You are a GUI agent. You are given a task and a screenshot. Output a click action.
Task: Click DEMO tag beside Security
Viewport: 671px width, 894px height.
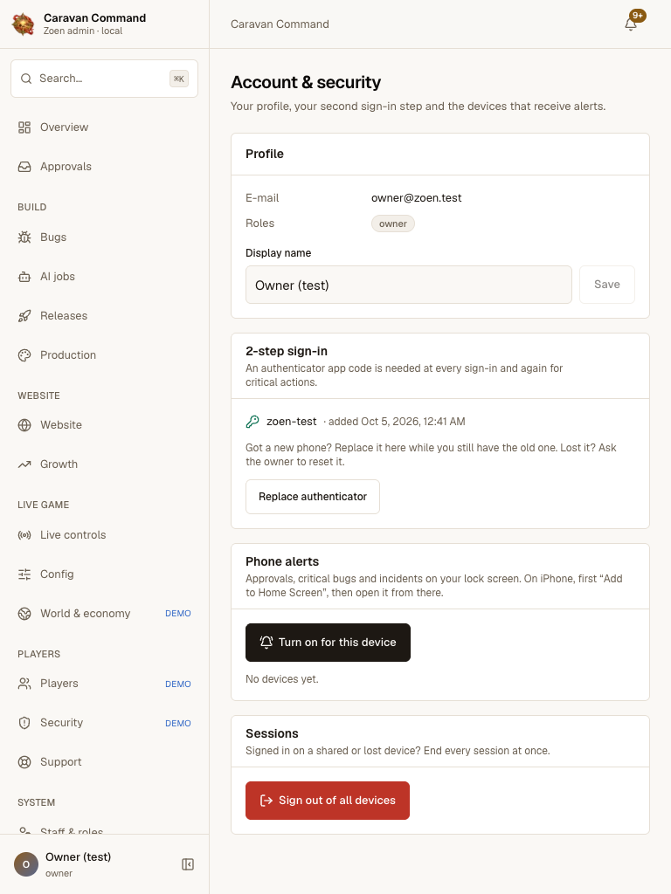(x=178, y=723)
